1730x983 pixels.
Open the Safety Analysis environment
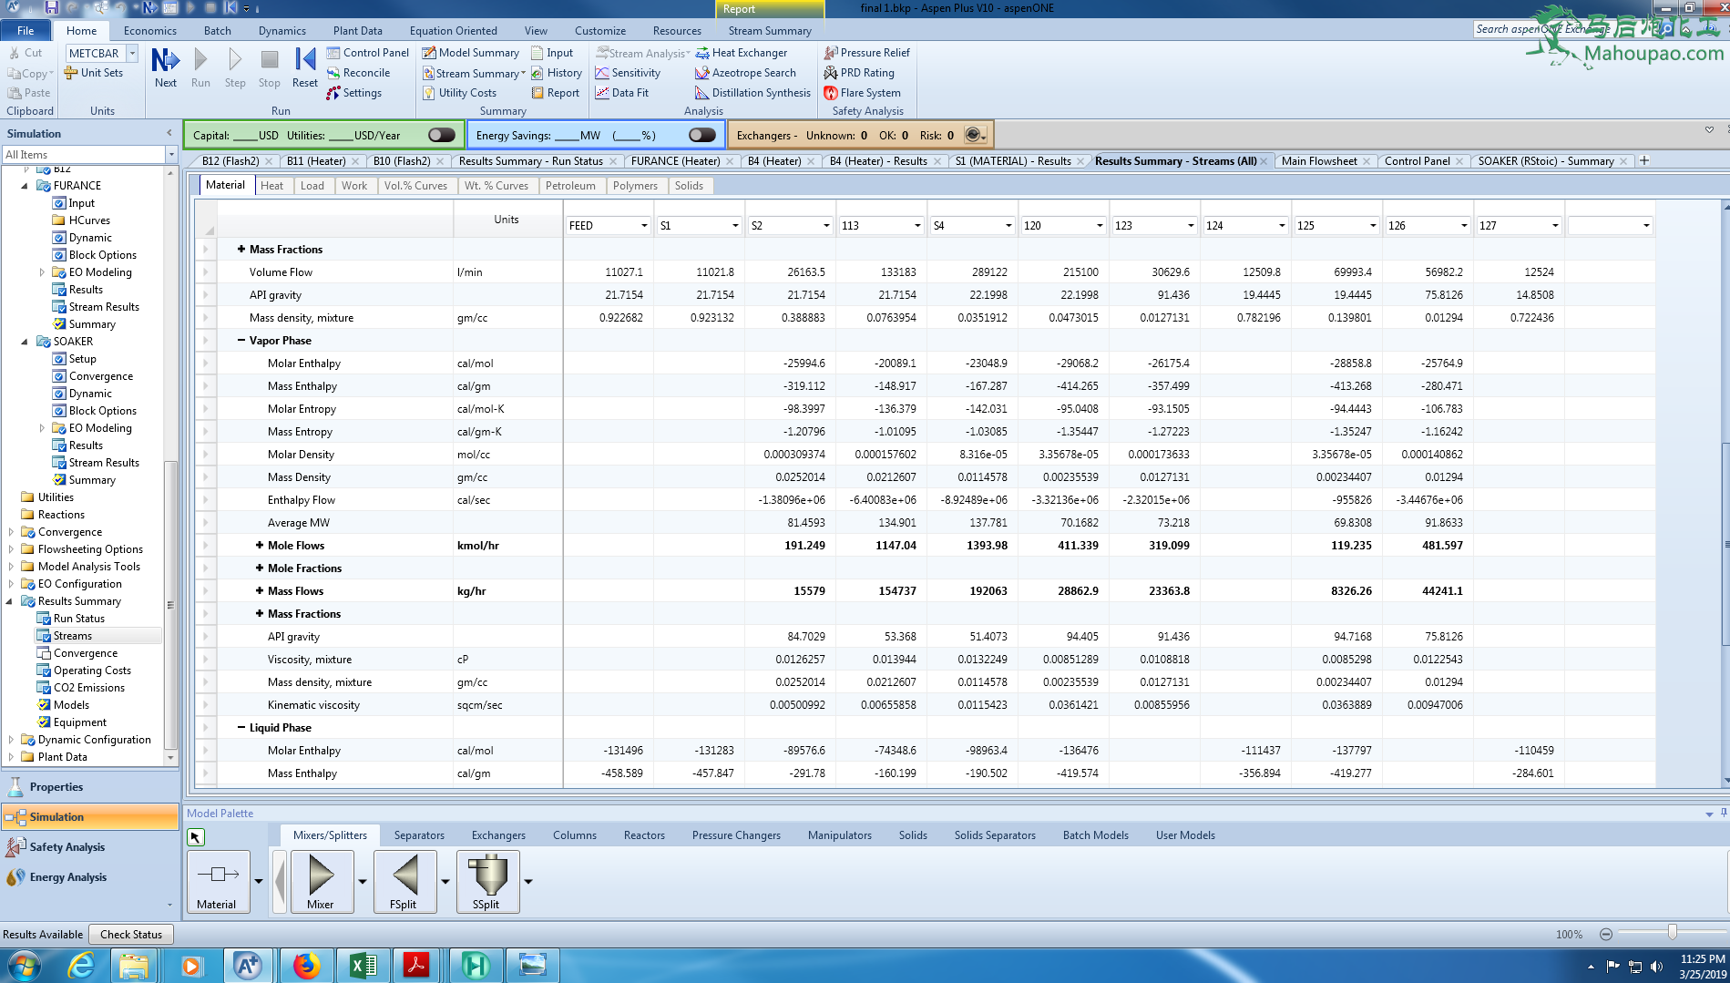click(x=90, y=847)
